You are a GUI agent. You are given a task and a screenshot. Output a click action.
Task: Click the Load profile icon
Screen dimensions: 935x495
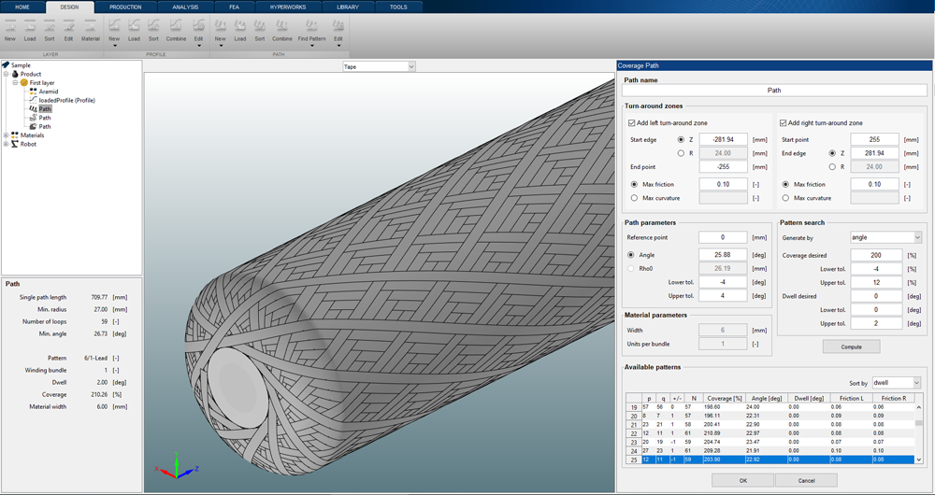pos(134,27)
